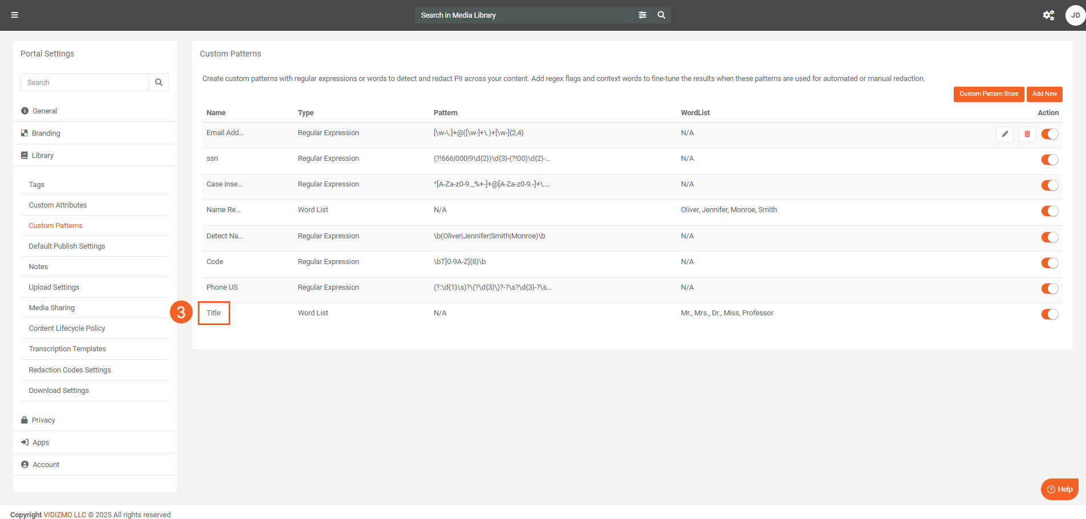Click the Portal Settings search icon button
1086x519 pixels.
[158, 83]
